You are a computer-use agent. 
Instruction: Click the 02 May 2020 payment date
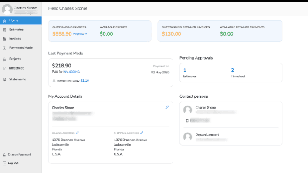(x=160, y=73)
